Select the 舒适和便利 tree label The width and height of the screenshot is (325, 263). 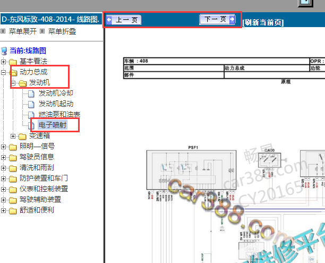tap(37, 210)
